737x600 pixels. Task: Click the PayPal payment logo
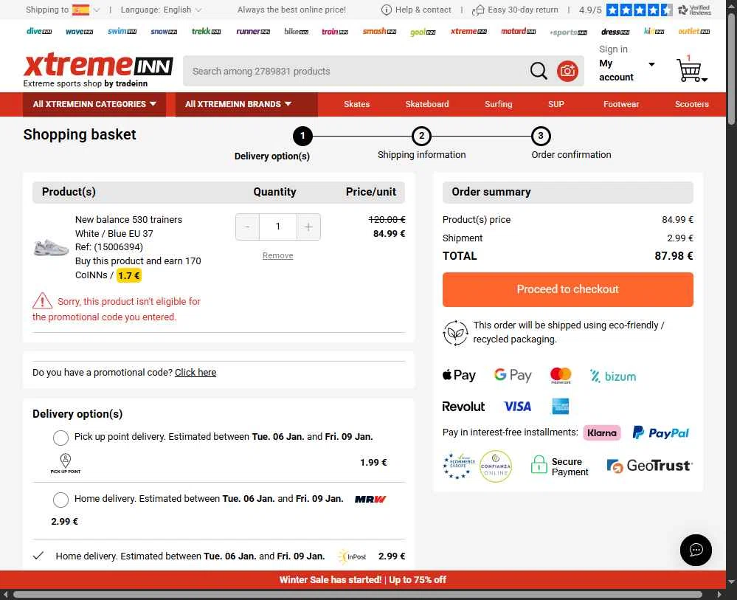(660, 432)
